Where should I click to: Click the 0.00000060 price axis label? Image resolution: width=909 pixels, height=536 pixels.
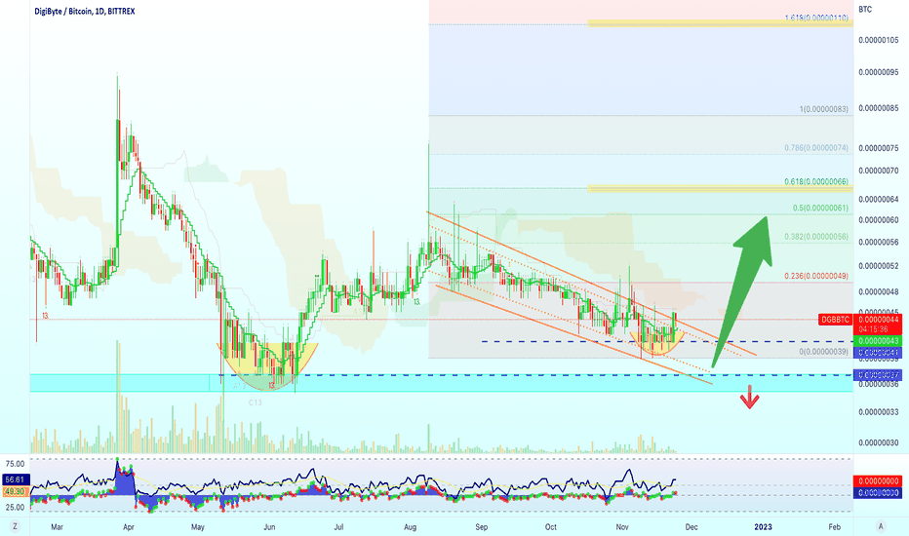(x=878, y=220)
